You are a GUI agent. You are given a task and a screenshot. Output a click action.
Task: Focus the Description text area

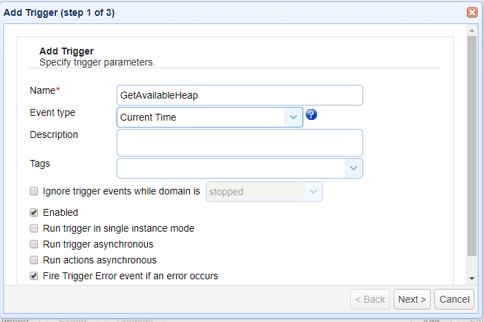pos(240,143)
